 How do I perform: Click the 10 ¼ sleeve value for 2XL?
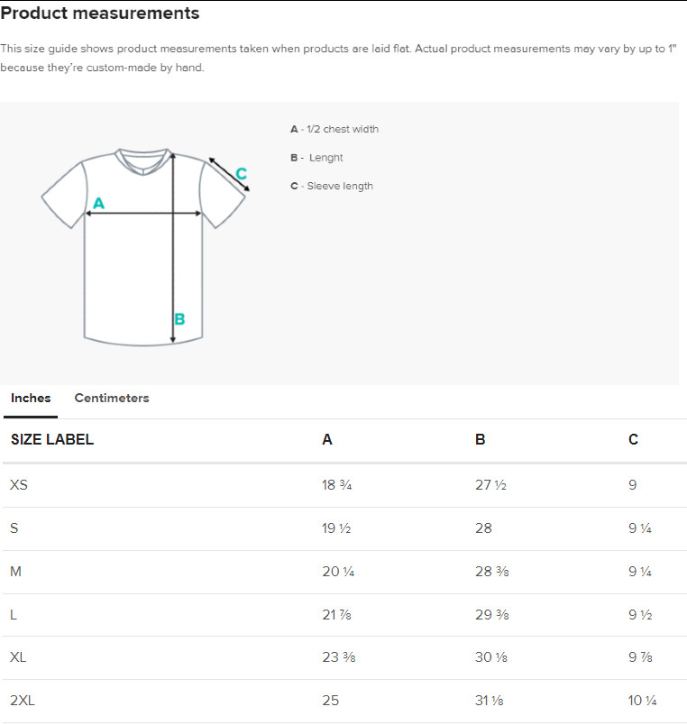pos(644,701)
